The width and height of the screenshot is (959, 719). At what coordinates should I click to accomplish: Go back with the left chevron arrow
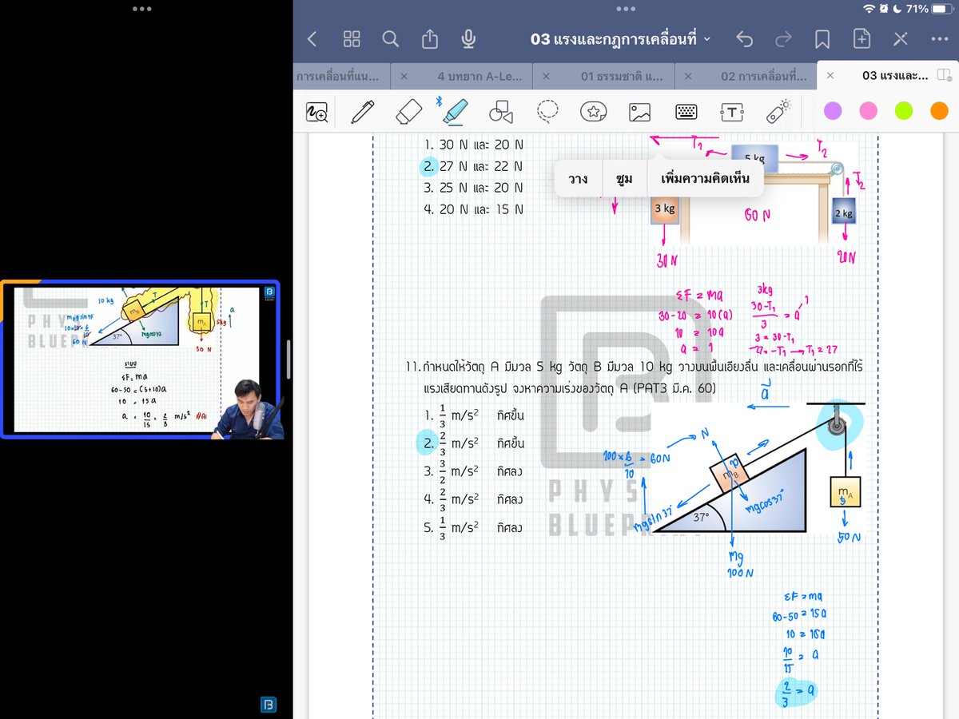coord(312,38)
